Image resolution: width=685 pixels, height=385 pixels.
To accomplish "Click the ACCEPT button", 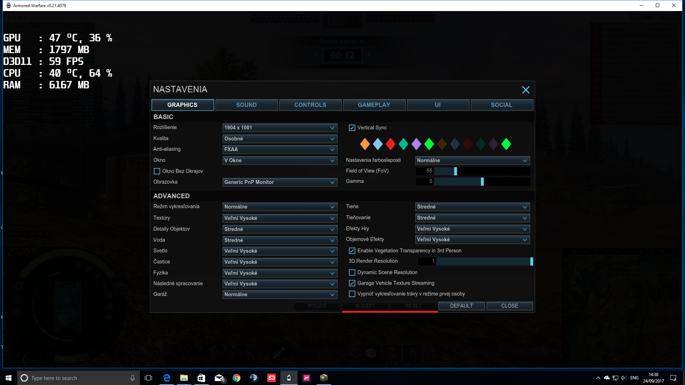I will coord(365,306).
